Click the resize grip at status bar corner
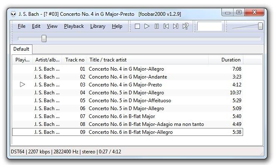This screenshot has width=276, height=165. (x=261, y=153)
